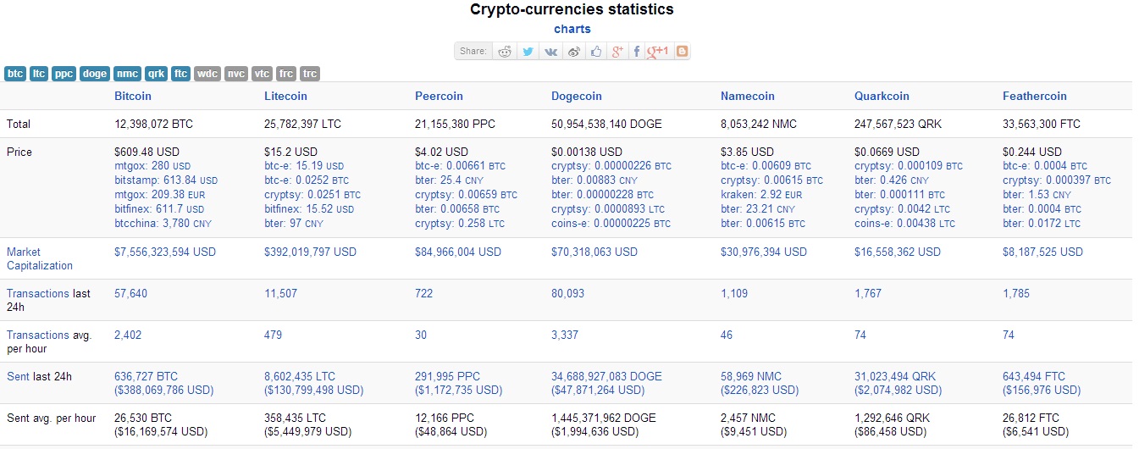Toggle the qrk coin tag
Viewport: 1139px width, 449px height.
pos(156,74)
